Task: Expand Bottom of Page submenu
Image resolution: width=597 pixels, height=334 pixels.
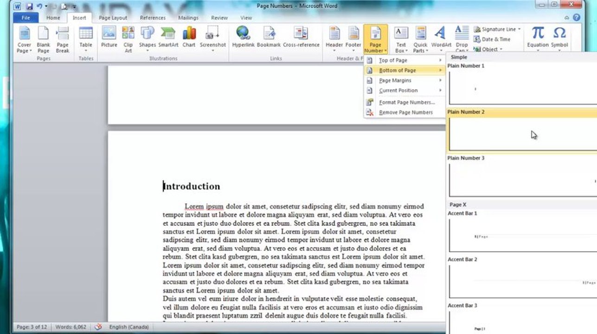Action: tap(404, 70)
